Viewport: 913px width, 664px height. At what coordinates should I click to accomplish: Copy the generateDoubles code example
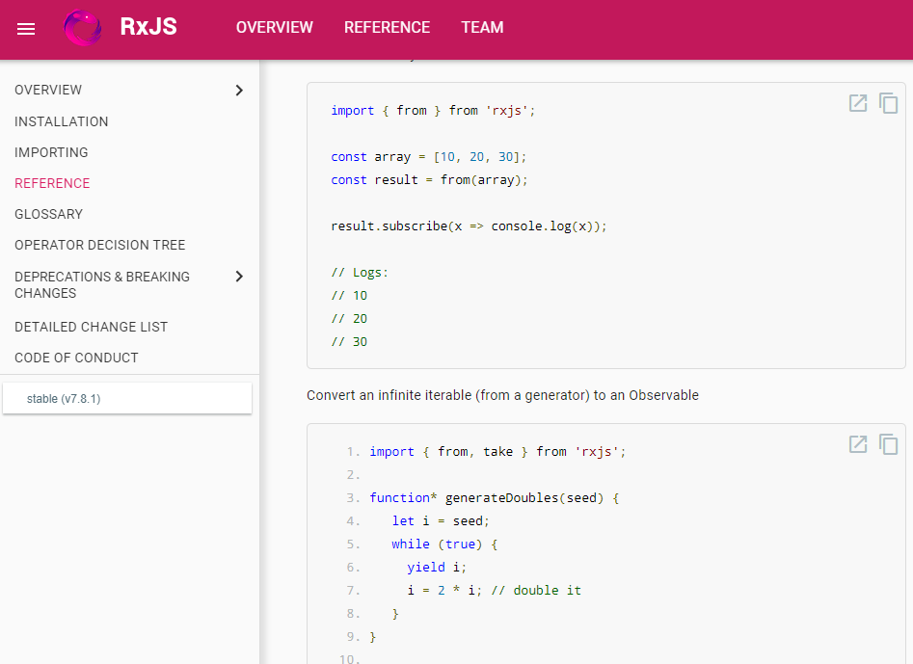click(x=888, y=444)
